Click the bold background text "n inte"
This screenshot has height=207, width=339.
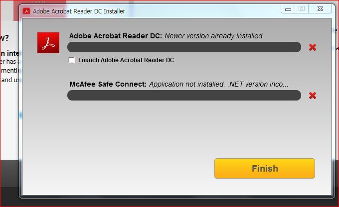pyautogui.click(x=10, y=53)
